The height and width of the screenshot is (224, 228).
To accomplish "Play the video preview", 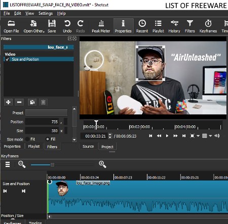I will tap(167, 136).
